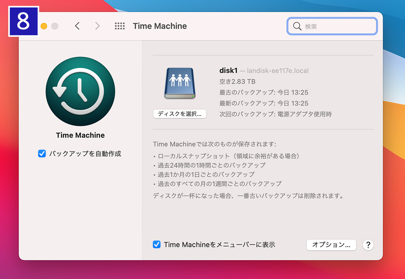Click the 最古のバックアップ: 今日 13:25 line
Image resolution: width=405 pixels, height=279 pixels.
click(264, 92)
